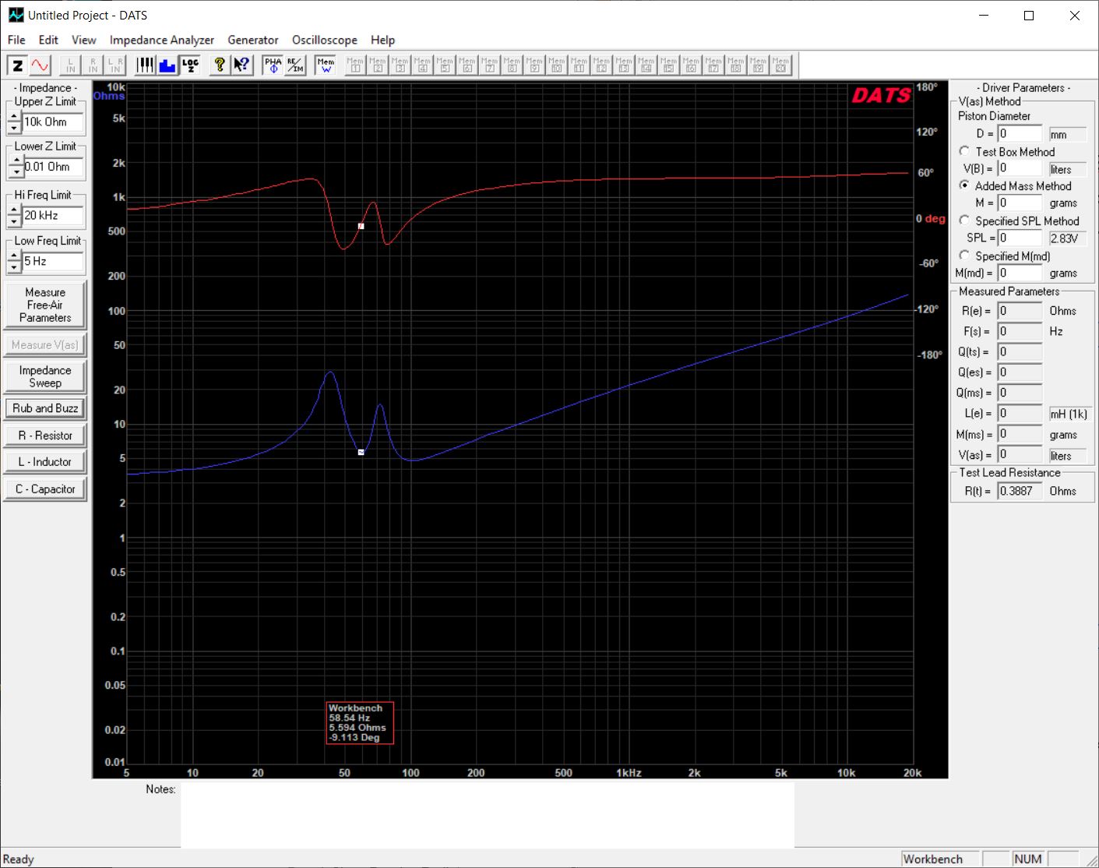The width and height of the screenshot is (1099, 868).
Task: Lower the Hi Freq Limit with down arrow
Action: click(14, 221)
